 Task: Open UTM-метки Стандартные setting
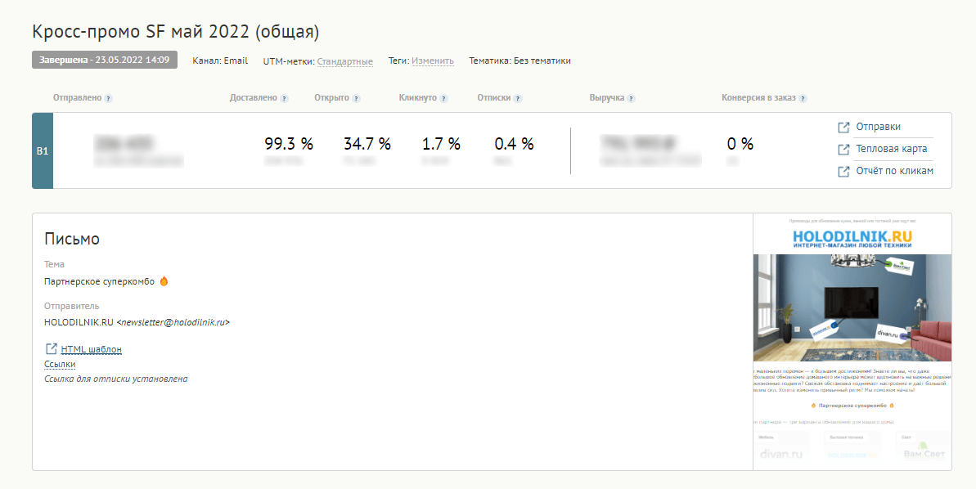coord(345,61)
